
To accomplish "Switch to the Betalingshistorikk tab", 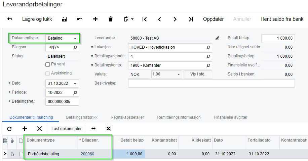I will coord(82,117).
